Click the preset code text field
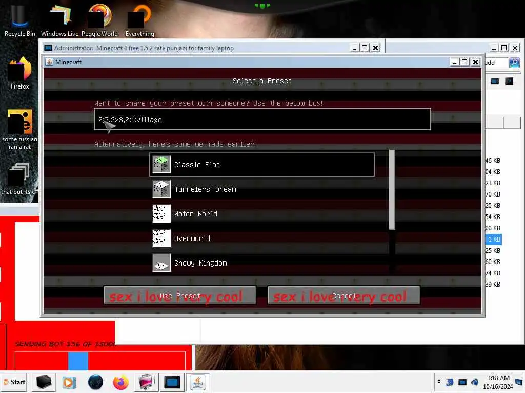525x393 pixels. (262, 119)
